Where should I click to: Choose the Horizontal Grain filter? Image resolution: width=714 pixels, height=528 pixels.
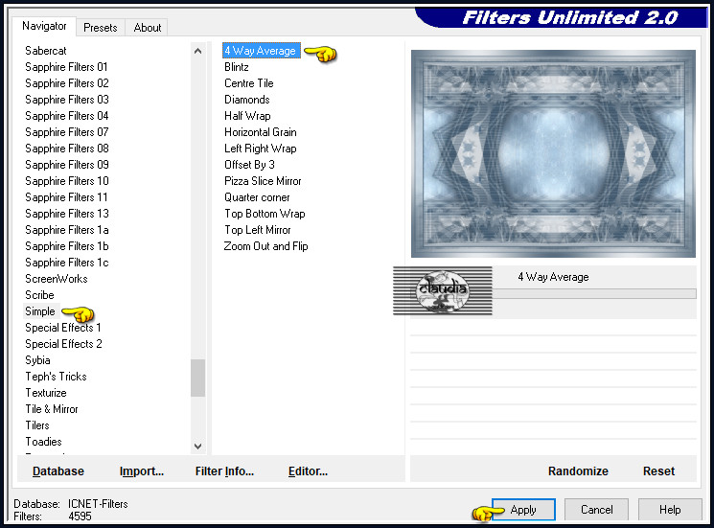point(261,132)
